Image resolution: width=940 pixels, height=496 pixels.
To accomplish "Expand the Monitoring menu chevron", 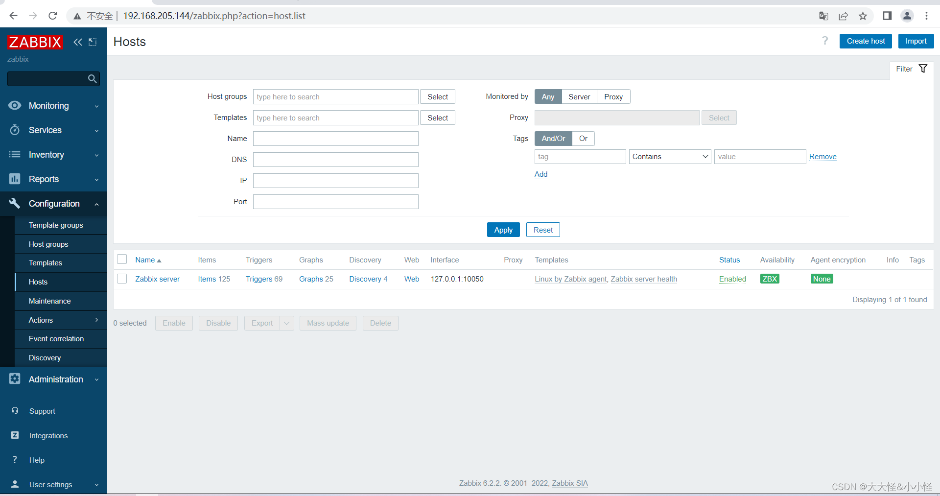I will click(x=96, y=106).
